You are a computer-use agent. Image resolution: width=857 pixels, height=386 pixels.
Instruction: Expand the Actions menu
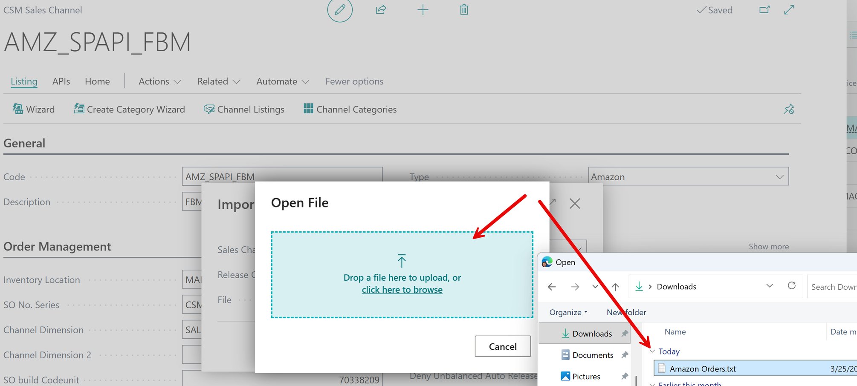tap(160, 81)
